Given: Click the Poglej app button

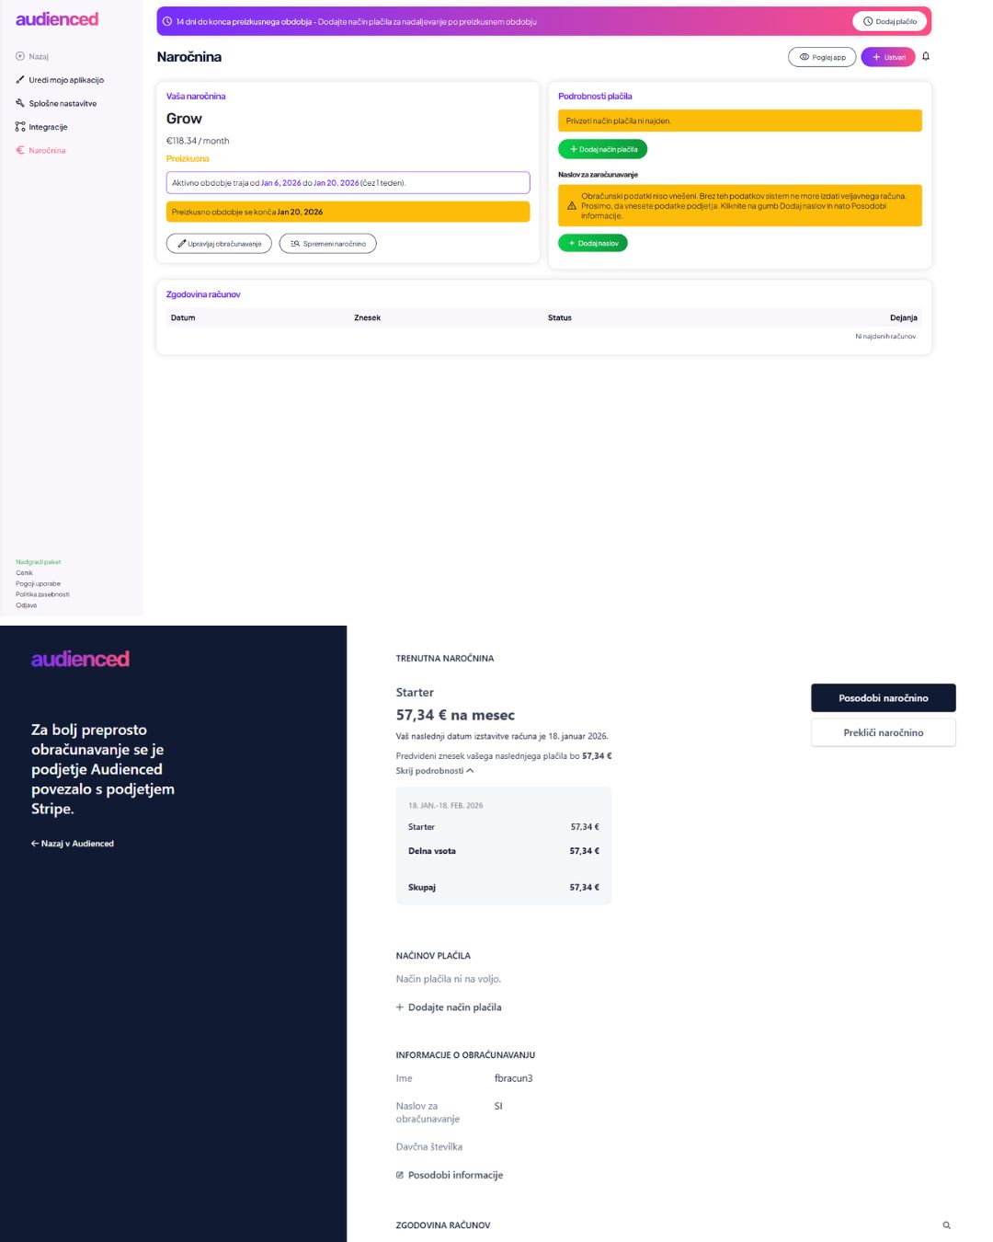Looking at the screenshot, I should 822,57.
